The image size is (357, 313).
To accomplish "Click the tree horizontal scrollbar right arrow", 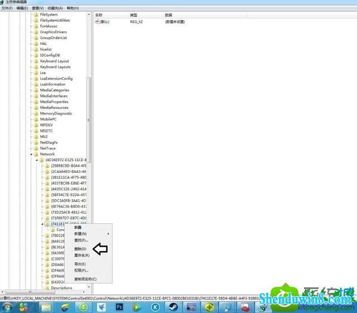I will [84, 292].
